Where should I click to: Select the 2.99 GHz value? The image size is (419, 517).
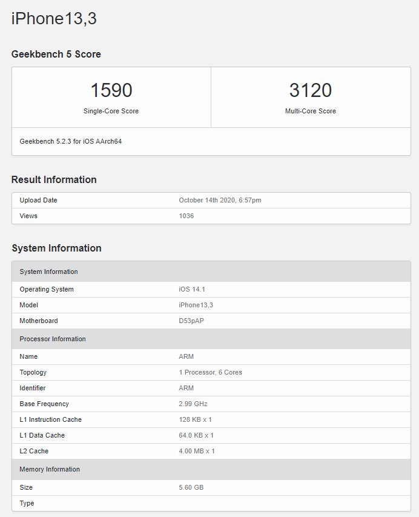click(x=193, y=404)
